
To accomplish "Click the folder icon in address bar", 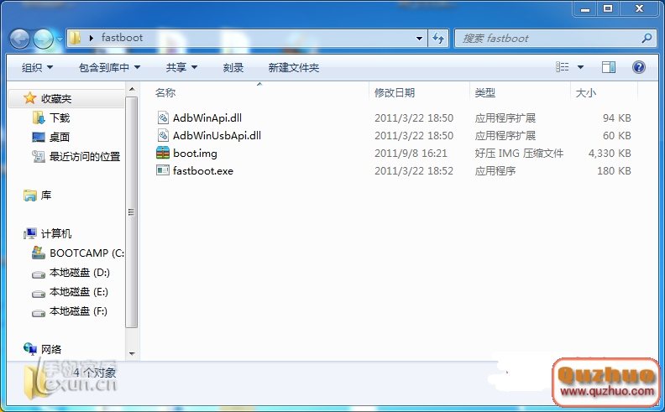I will [x=75, y=38].
